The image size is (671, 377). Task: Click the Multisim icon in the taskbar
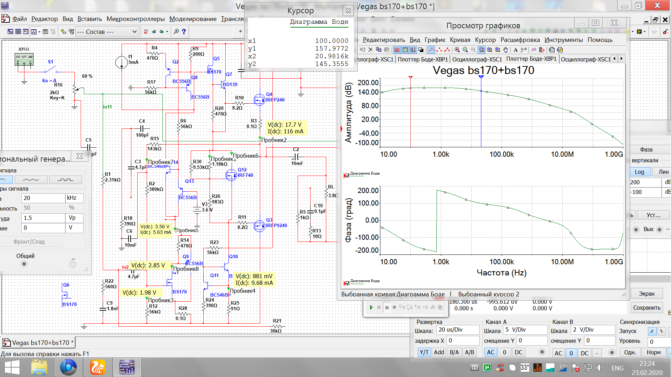pyautogui.click(x=126, y=368)
